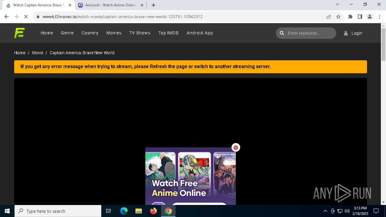Open the Watch Free Anime Online ad
This screenshot has height=217, width=386.
coord(191,176)
